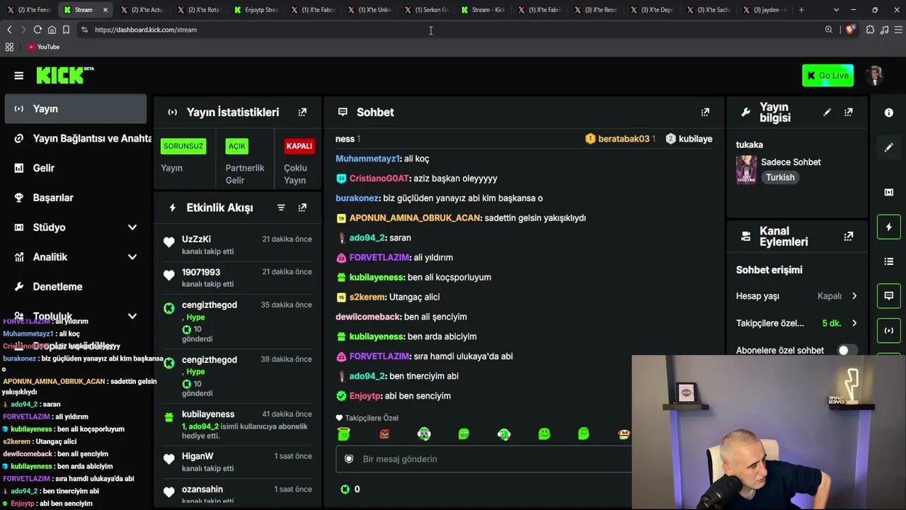Open the Etkinlik Akışı filter icon
906x510 pixels.
[281, 208]
